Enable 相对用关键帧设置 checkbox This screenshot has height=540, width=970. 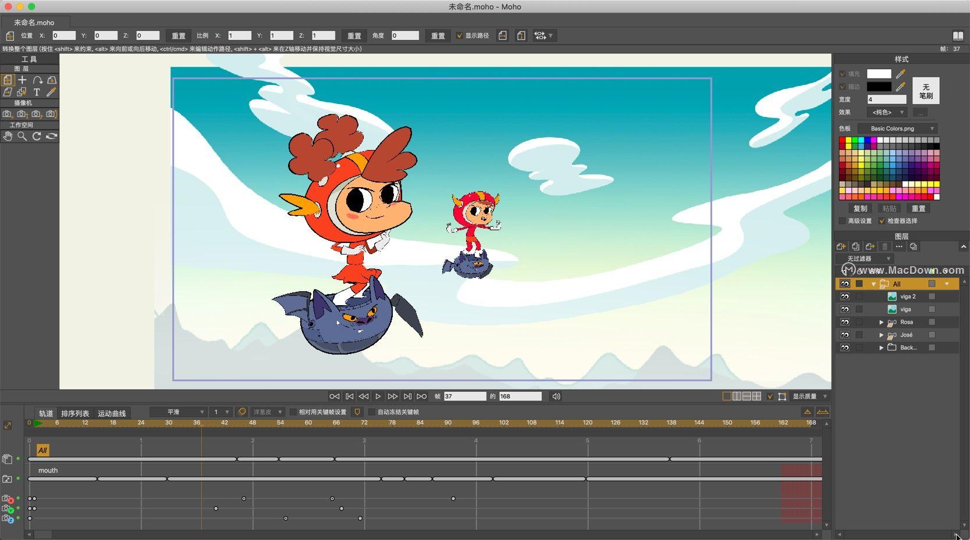point(293,412)
